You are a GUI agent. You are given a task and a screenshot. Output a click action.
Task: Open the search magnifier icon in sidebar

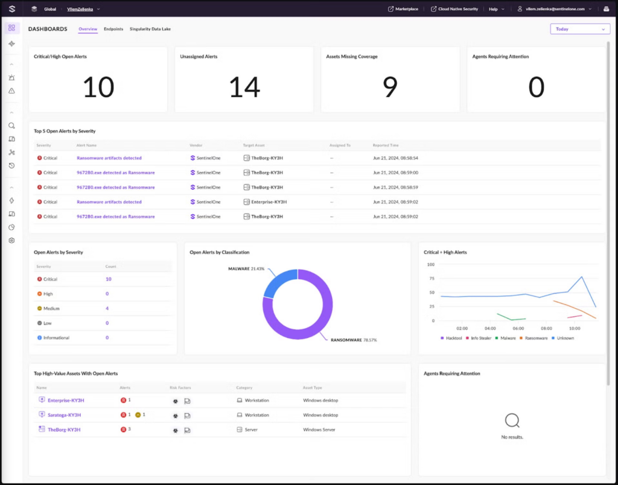tap(11, 125)
